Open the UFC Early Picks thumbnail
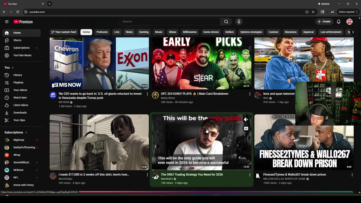The width and height of the screenshot is (361, 203). point(202,63)
